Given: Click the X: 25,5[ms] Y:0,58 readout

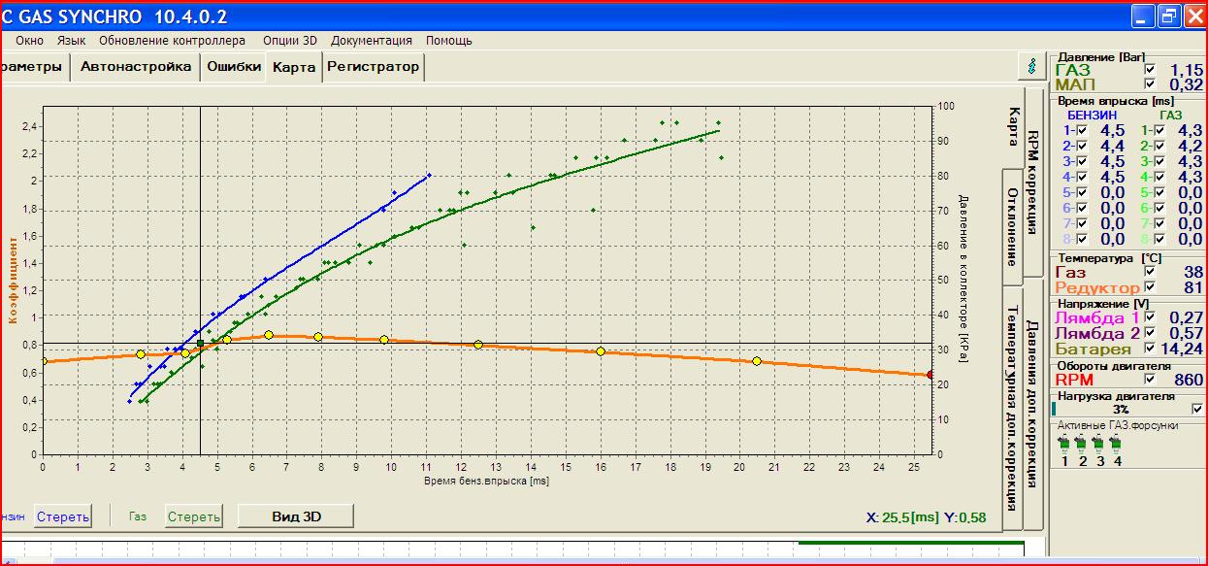Looking at the screenshot, I should [x=926, y=517].
